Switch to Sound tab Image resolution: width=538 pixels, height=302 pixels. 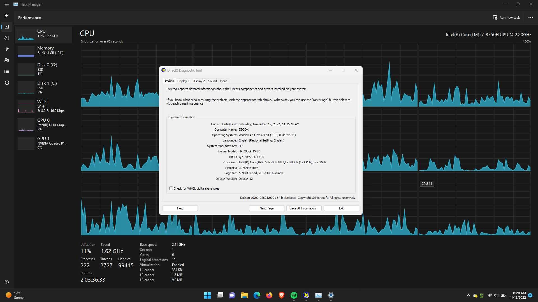click(x=212, y=81)
